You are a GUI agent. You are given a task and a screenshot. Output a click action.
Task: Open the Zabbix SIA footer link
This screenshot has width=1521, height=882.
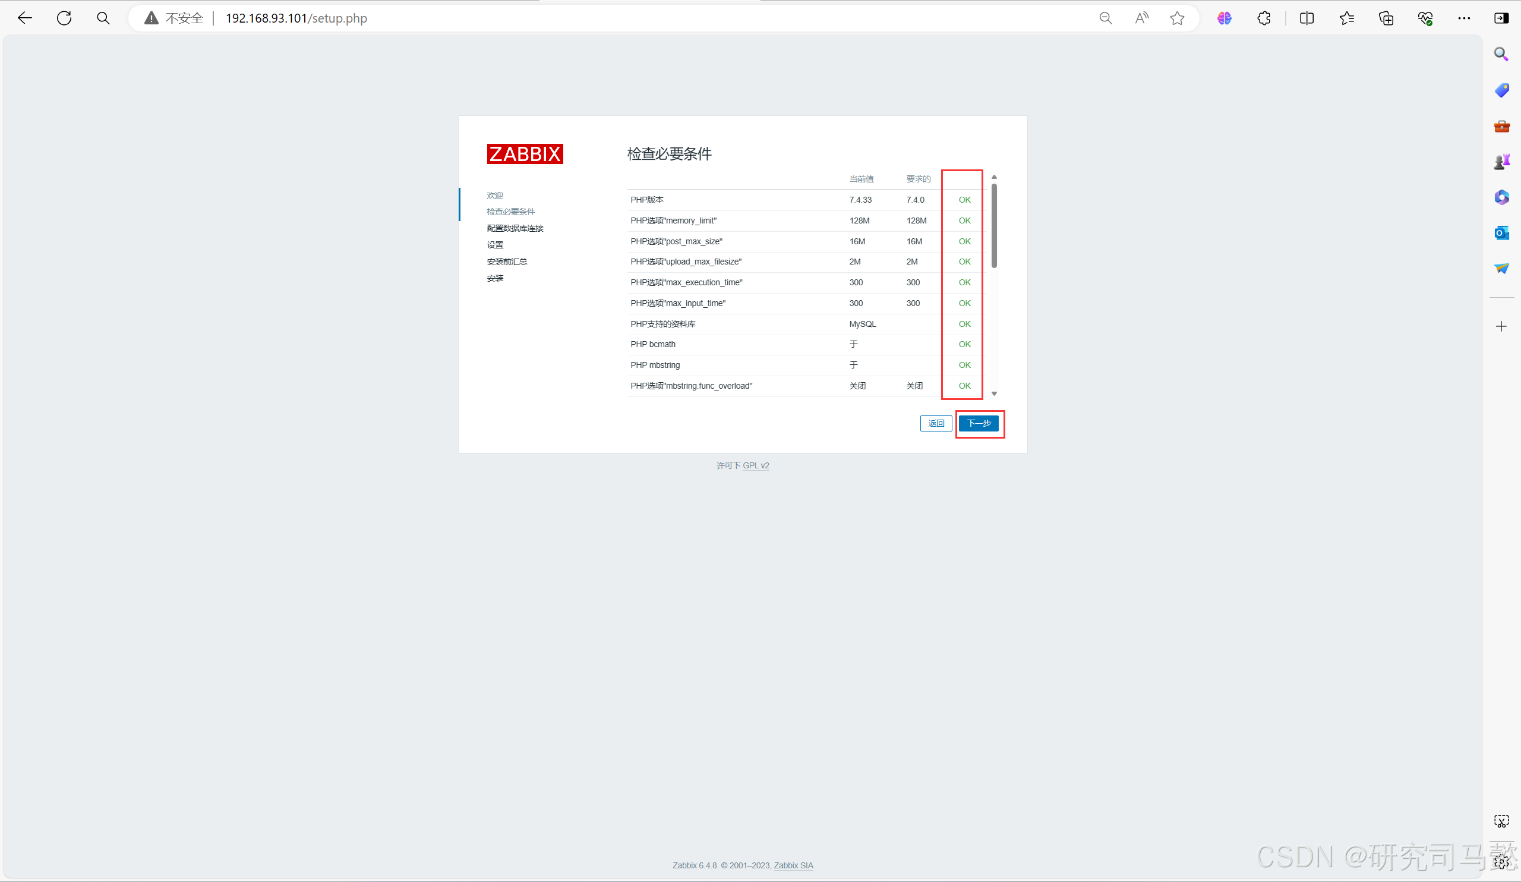coord(793,865)
